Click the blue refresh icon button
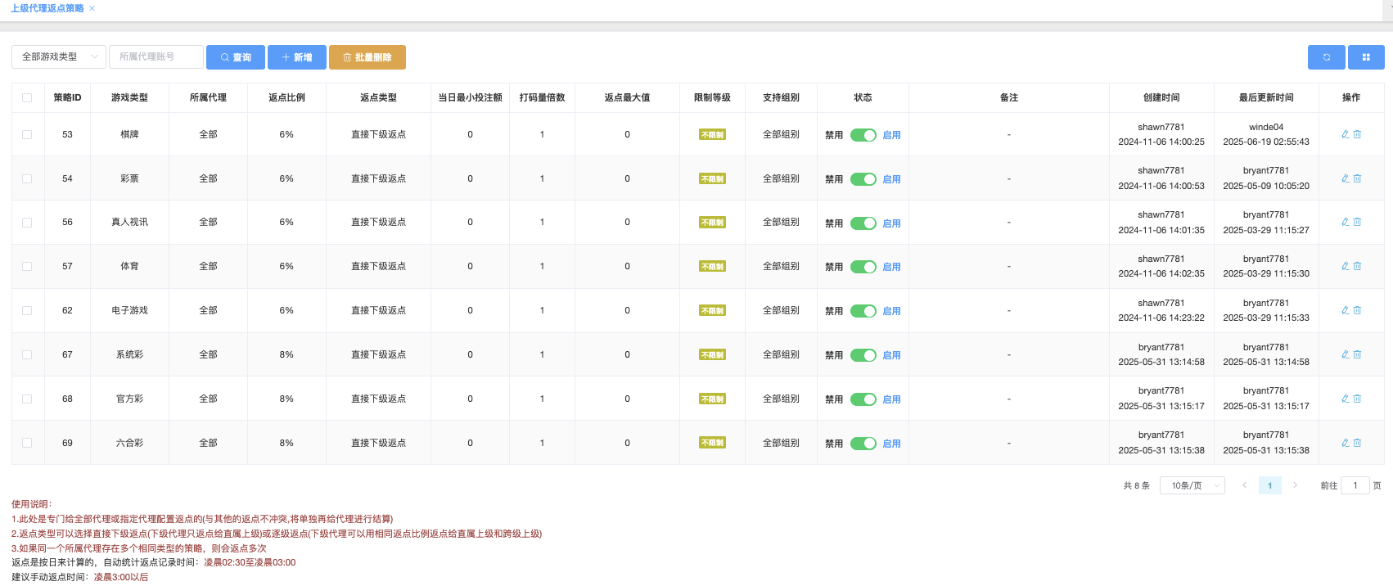 pyautogui.click(x=1326, y=57)
